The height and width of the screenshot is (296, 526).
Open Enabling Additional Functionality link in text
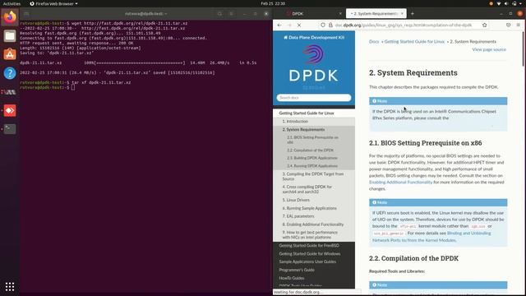(400, 183)
